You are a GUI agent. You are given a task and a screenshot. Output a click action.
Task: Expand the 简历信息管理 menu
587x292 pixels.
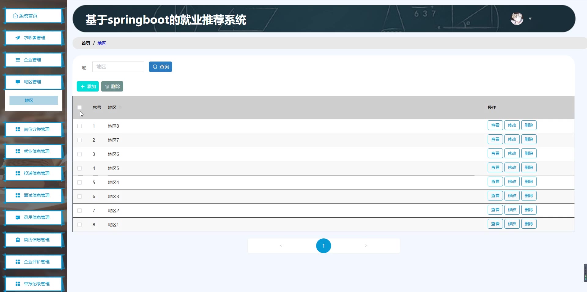pos(34,240)
